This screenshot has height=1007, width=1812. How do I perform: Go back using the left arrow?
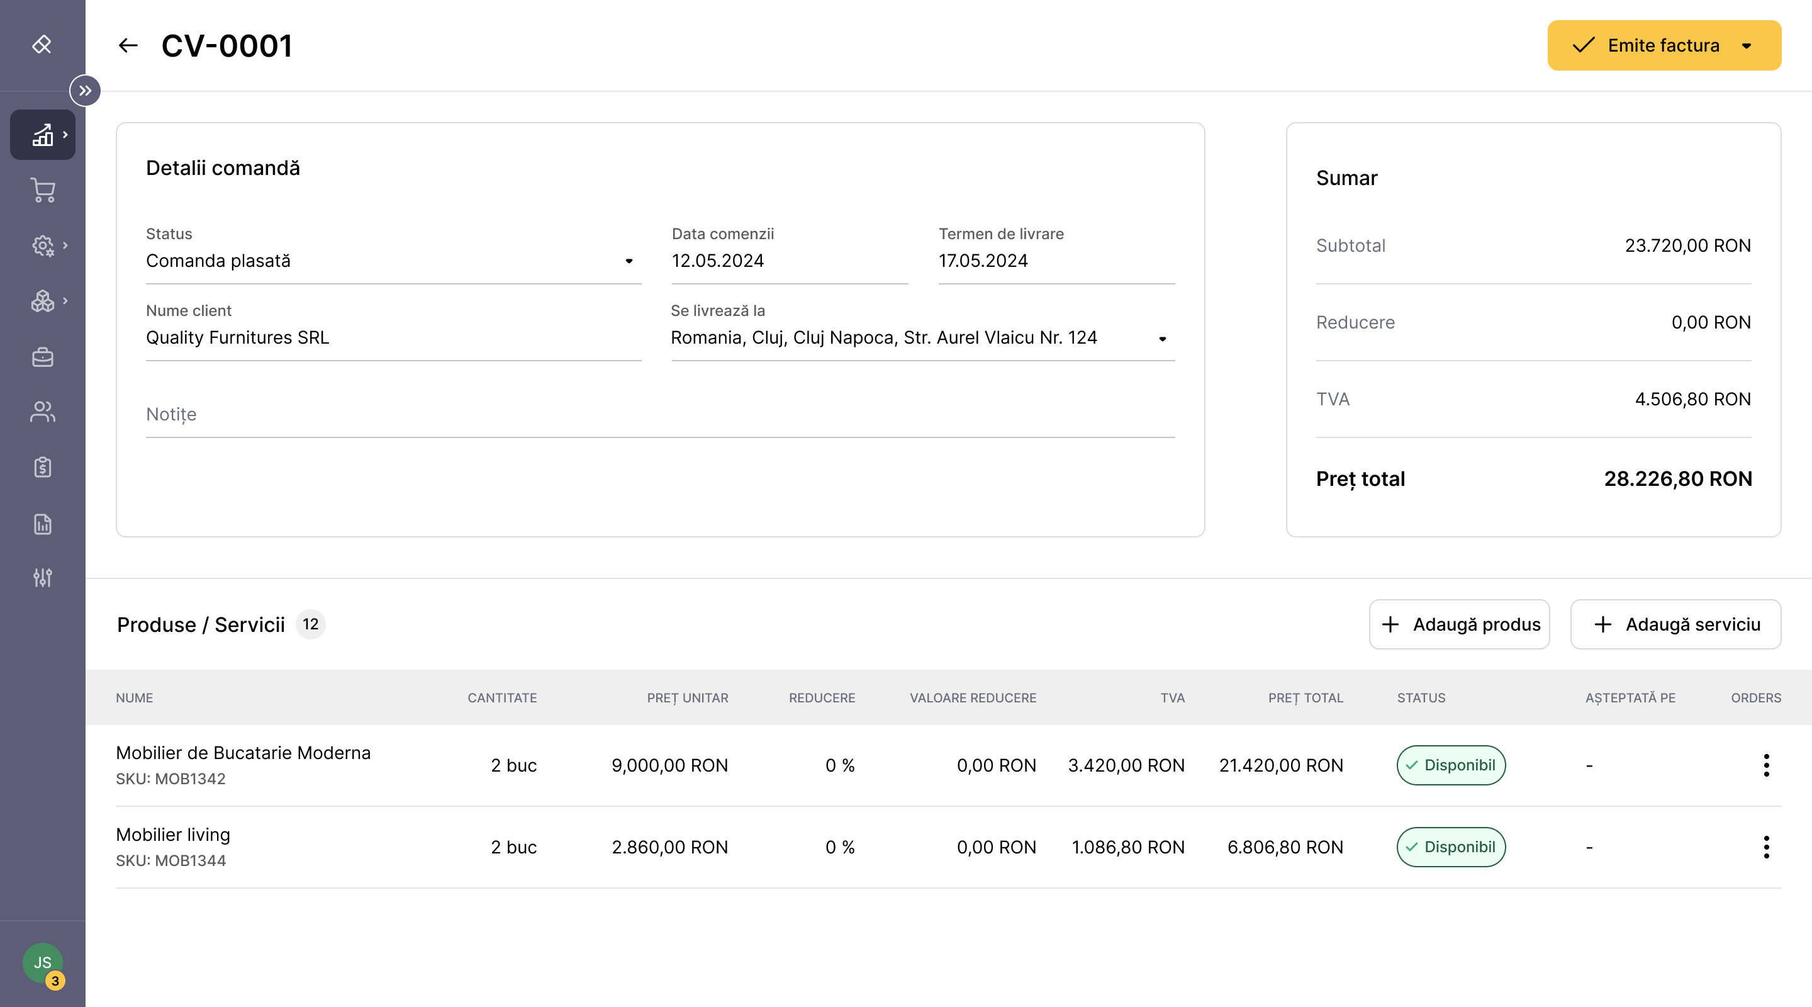coord(128,46)
